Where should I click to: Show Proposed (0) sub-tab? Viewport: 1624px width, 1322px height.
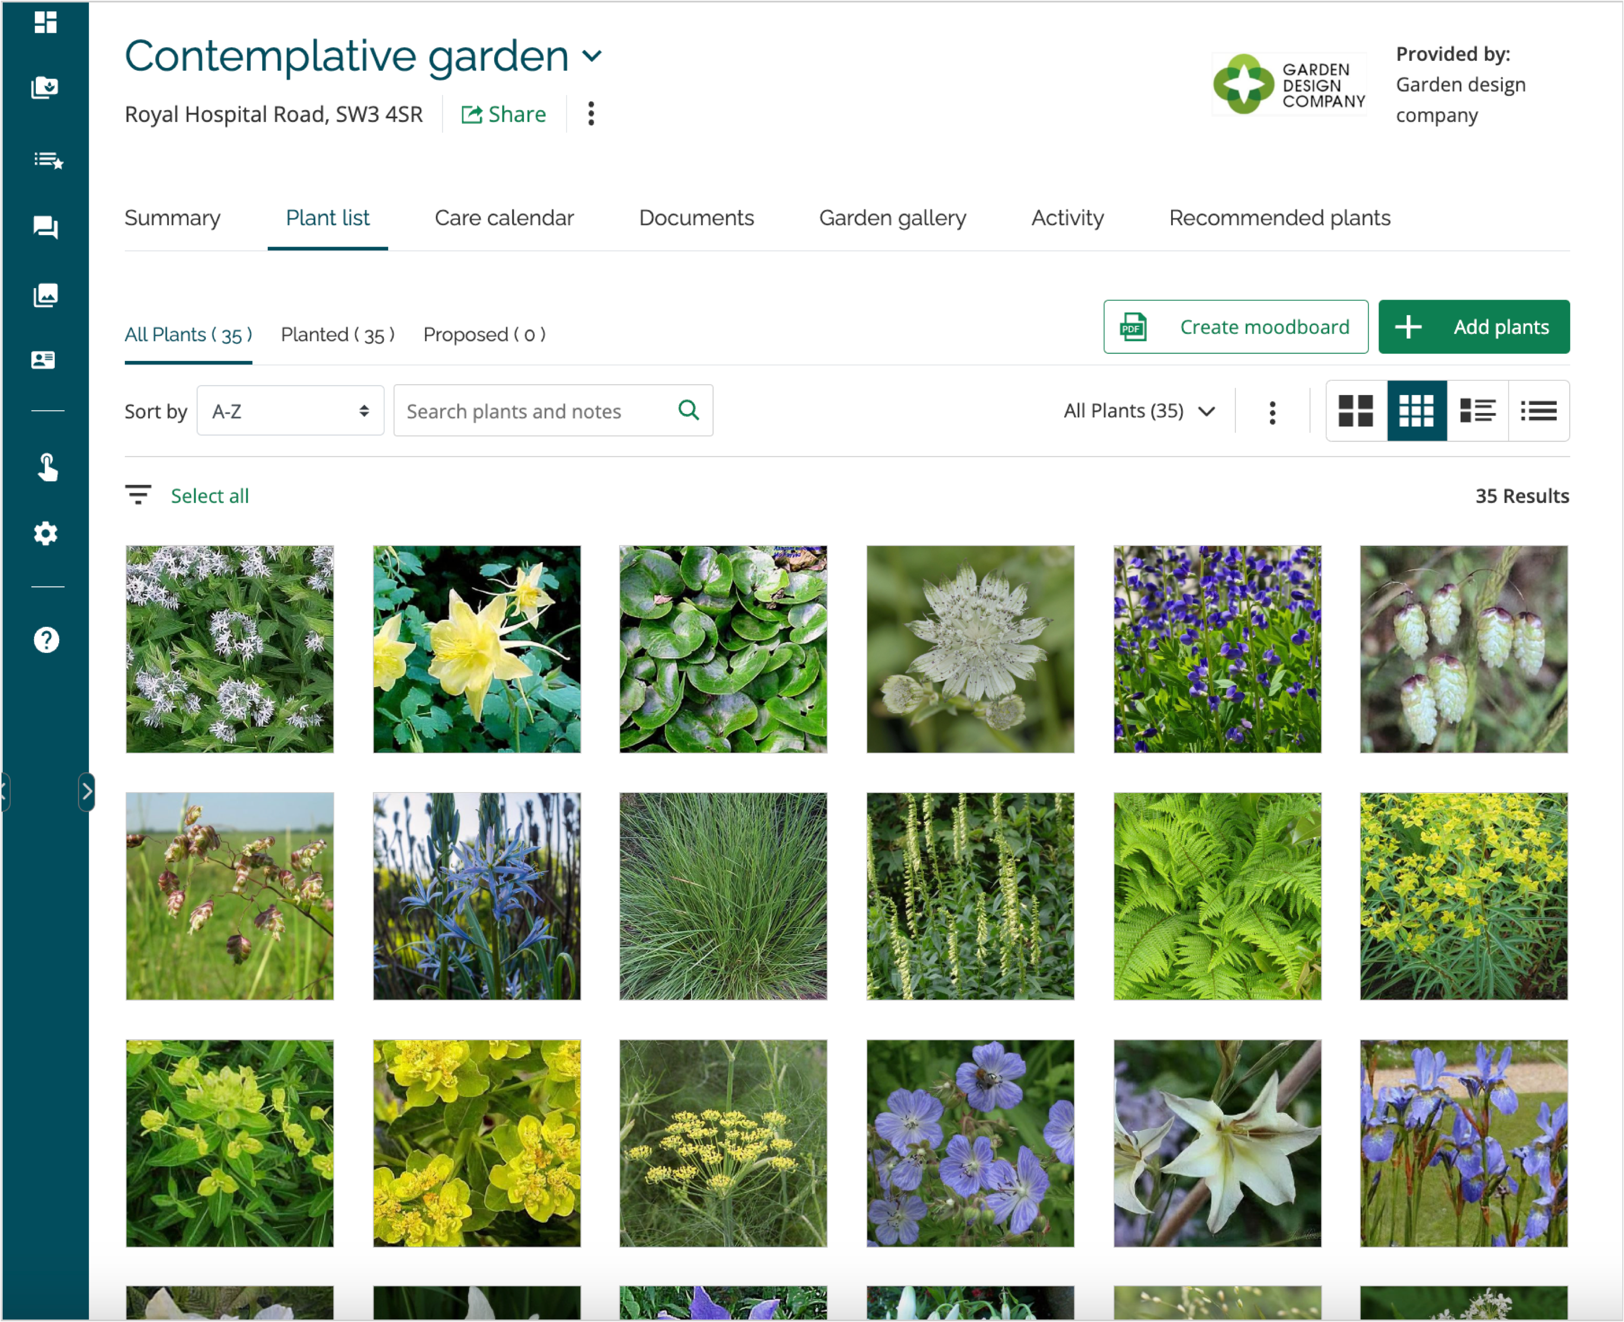484,334
